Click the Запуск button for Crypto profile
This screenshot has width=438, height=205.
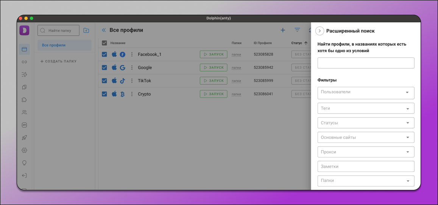pyautogui.click(x=214, y=94)
